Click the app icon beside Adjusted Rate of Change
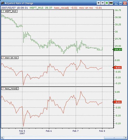Viewport: 128px width, 140px height. 3,3
